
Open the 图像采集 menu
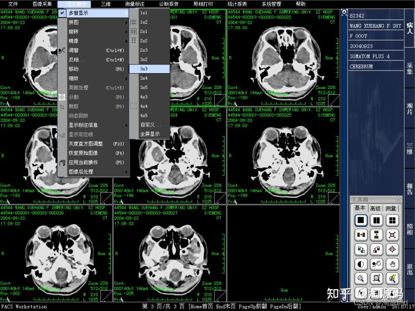[x=42, y=4]
